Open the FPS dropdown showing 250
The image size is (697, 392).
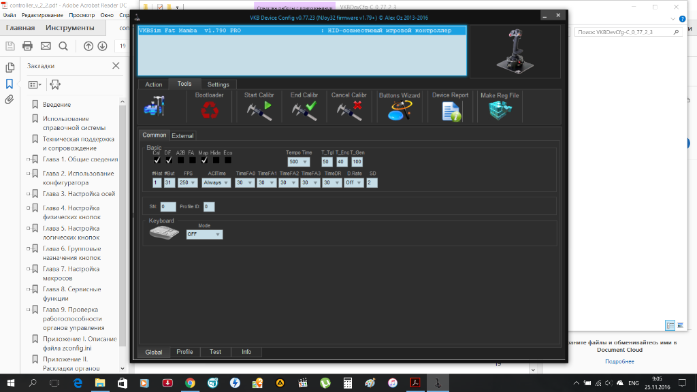coord(188,182)
